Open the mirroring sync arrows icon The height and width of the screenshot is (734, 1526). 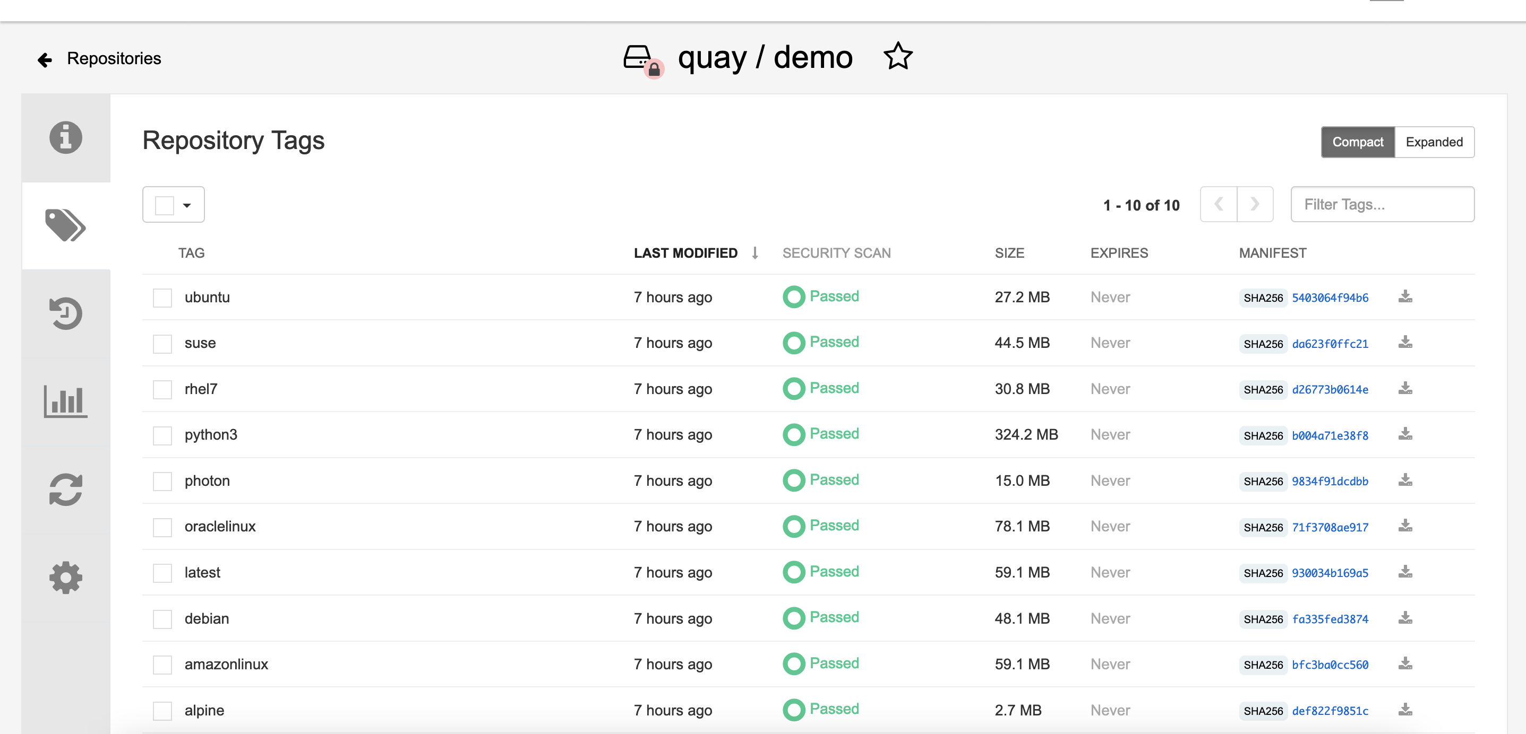point(65,490)
